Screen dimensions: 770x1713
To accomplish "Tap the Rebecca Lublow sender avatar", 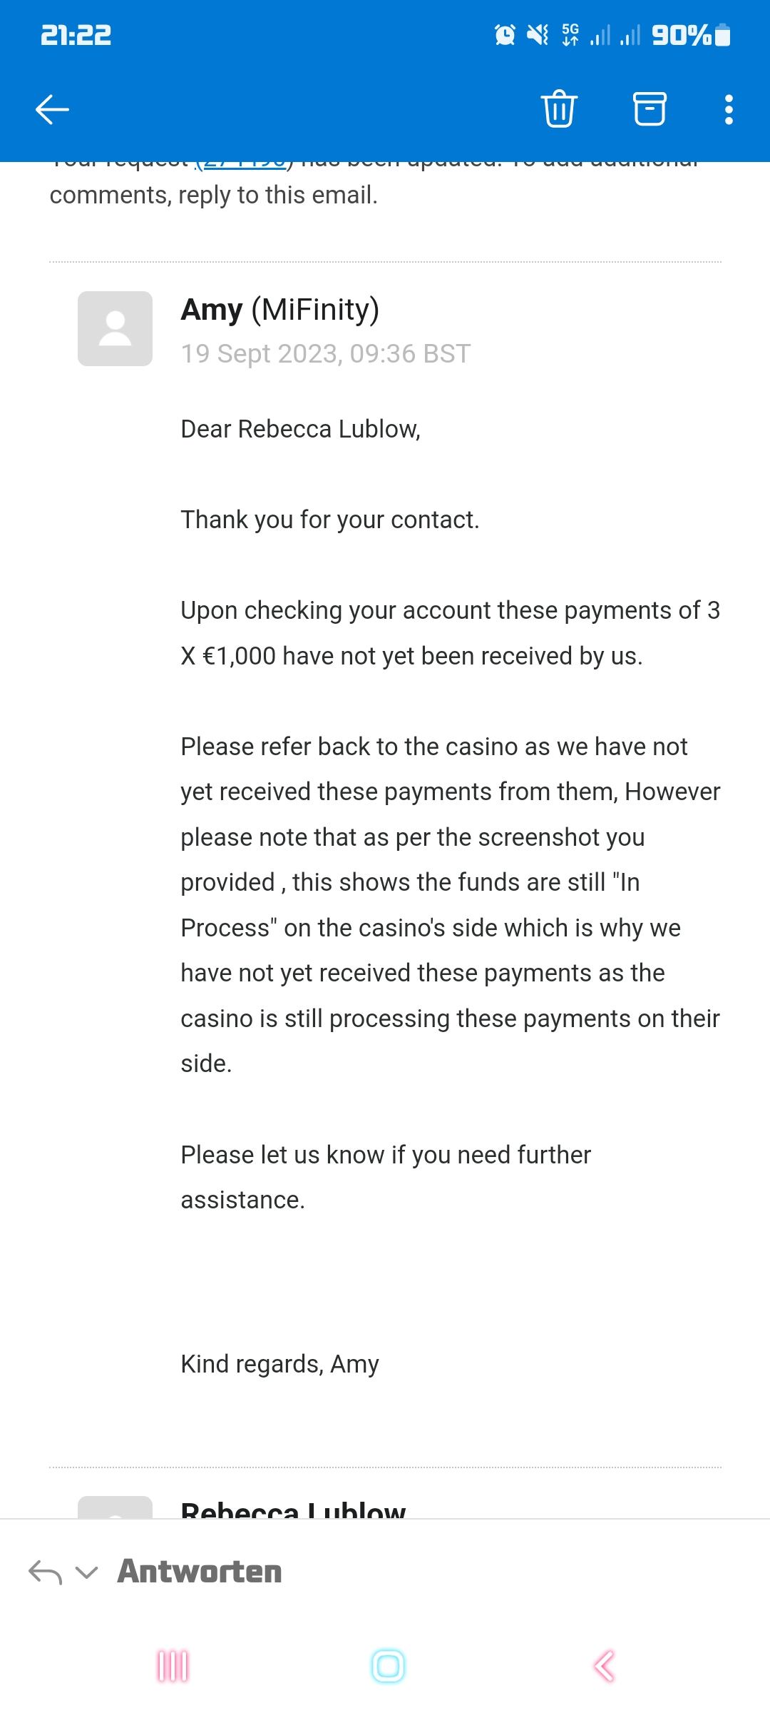I will pyautogui.click(x=115, y=1506).
